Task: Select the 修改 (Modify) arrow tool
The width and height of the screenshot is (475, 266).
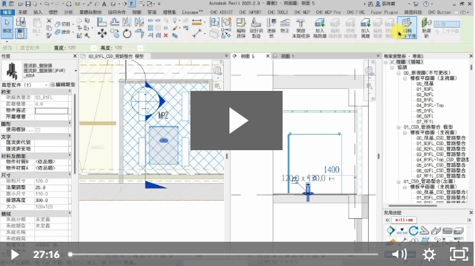Action: [x=7, y=28]
